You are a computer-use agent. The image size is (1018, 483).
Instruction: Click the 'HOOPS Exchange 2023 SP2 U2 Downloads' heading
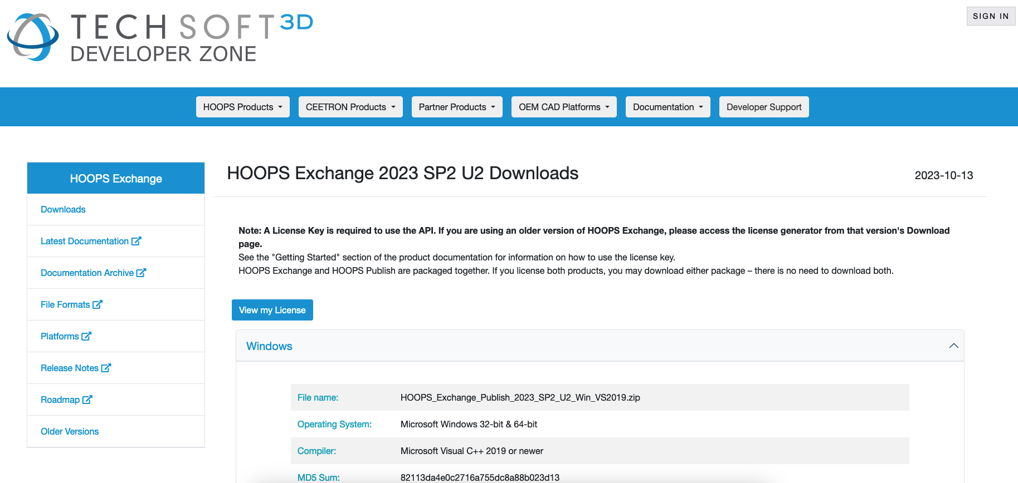click(x=403, y=173)
